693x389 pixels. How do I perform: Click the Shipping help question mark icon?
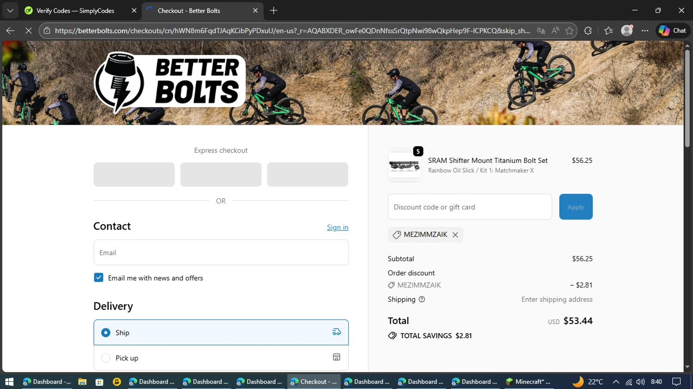coord(422,299)
